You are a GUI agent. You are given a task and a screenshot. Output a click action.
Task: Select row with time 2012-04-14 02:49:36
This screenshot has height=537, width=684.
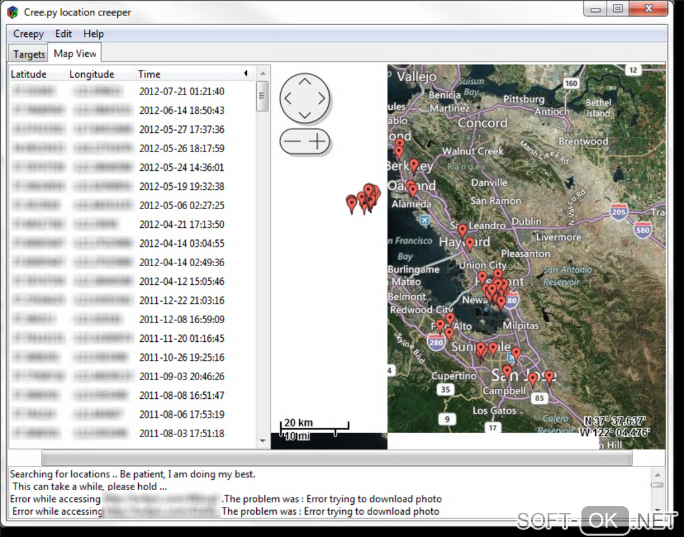[x=132, y=262]
